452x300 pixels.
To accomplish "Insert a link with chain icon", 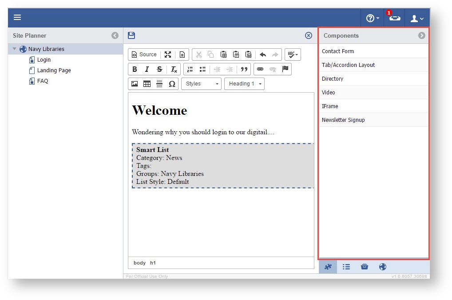I will [260, 69].
